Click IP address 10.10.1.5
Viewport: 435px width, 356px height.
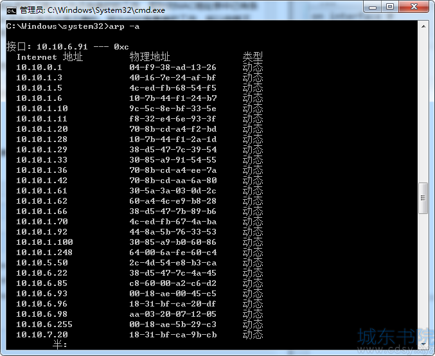point(39,88)
